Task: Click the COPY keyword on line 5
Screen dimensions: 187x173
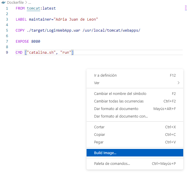Action: [x=20, y=30]
